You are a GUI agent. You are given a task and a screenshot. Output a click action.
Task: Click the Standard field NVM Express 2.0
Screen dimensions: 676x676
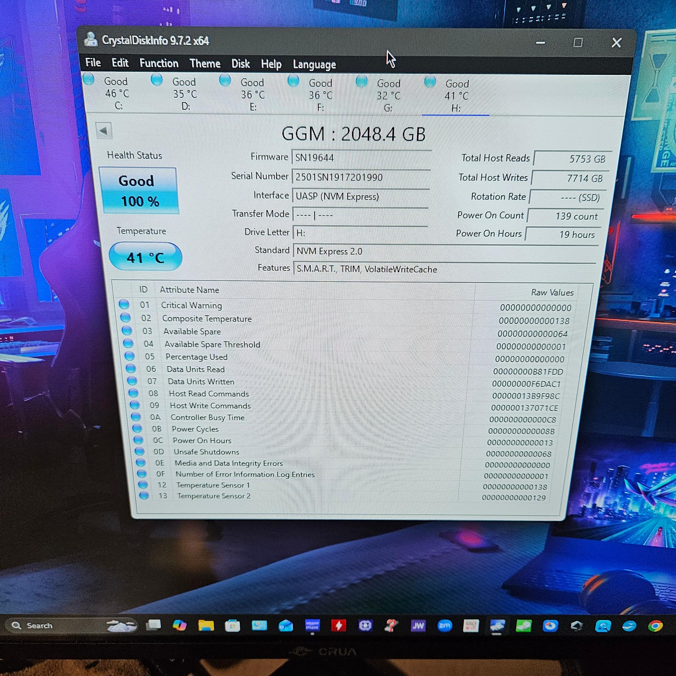coord(445,251)
